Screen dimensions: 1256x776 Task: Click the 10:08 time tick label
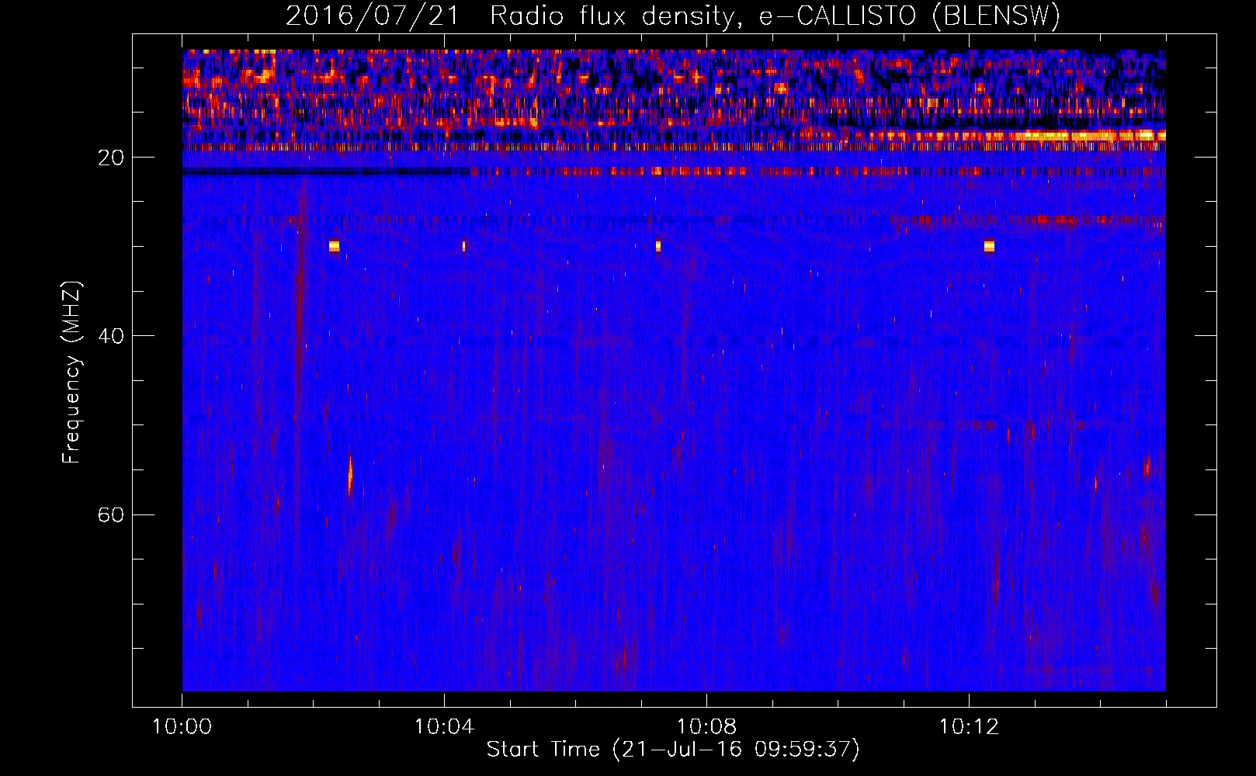706,727
